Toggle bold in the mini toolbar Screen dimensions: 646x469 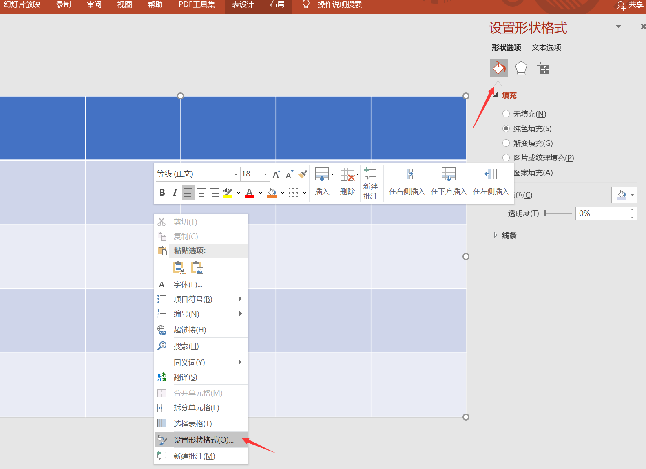pyautogui.click(x=162, y=192)
